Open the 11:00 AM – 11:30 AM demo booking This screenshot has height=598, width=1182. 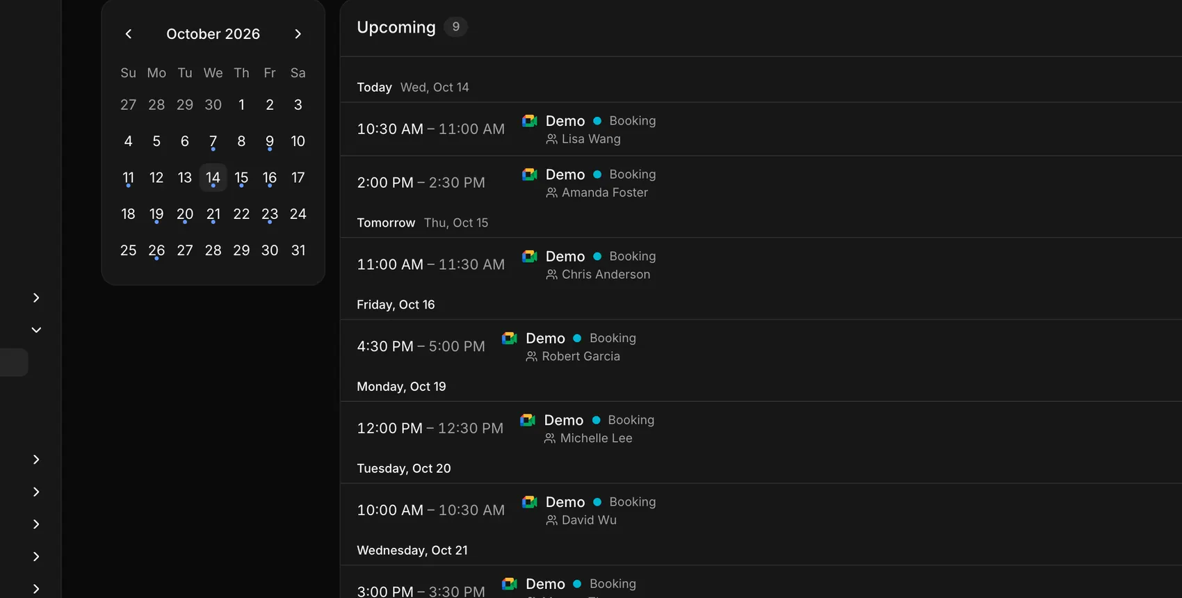761,265
